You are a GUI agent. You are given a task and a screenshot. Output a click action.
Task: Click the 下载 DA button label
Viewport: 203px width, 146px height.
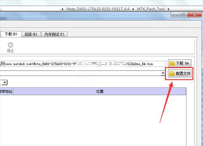click(x=182, y=63)
